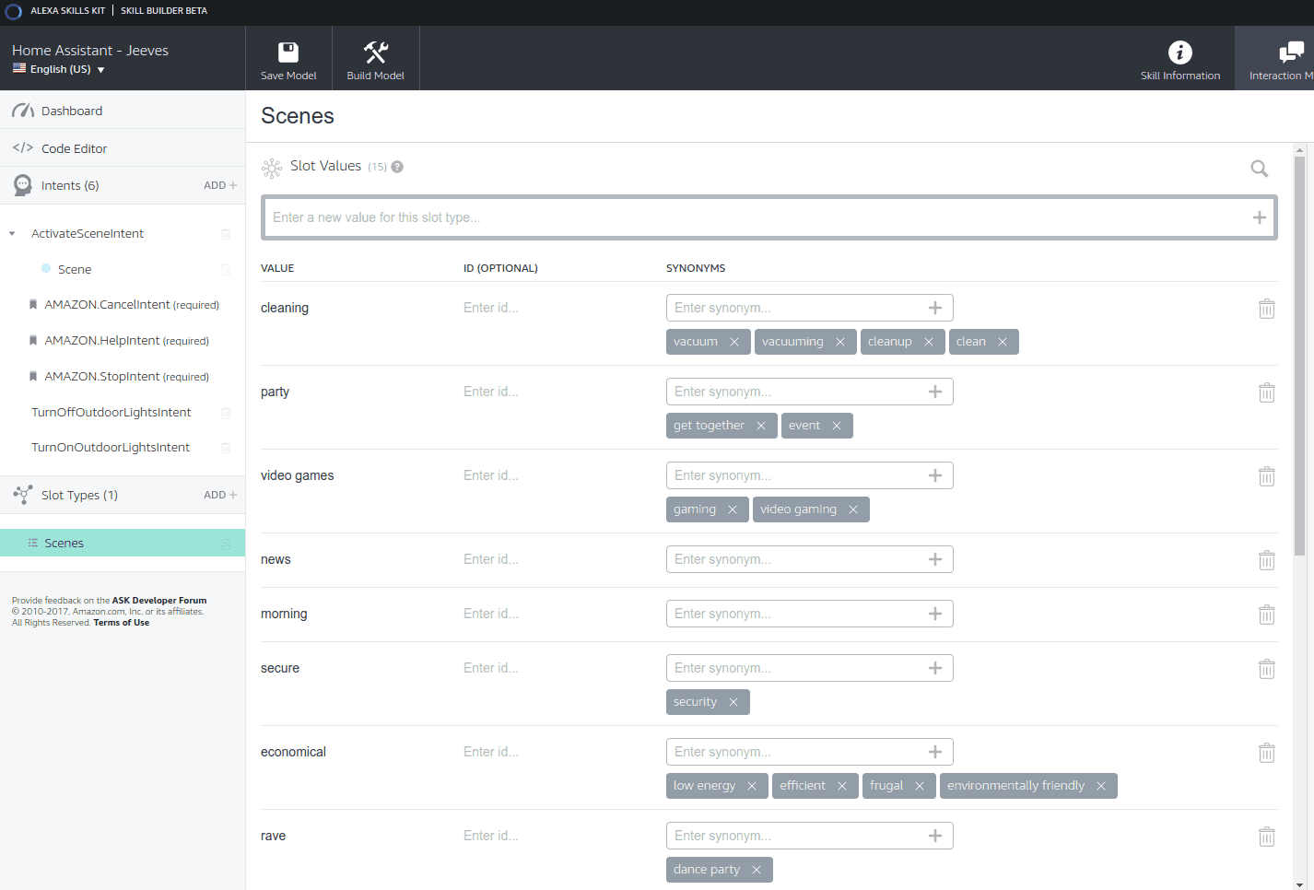This screenshot has width=1314, height=890.
Task: Focus the new slot value input field
Action: 756,217
